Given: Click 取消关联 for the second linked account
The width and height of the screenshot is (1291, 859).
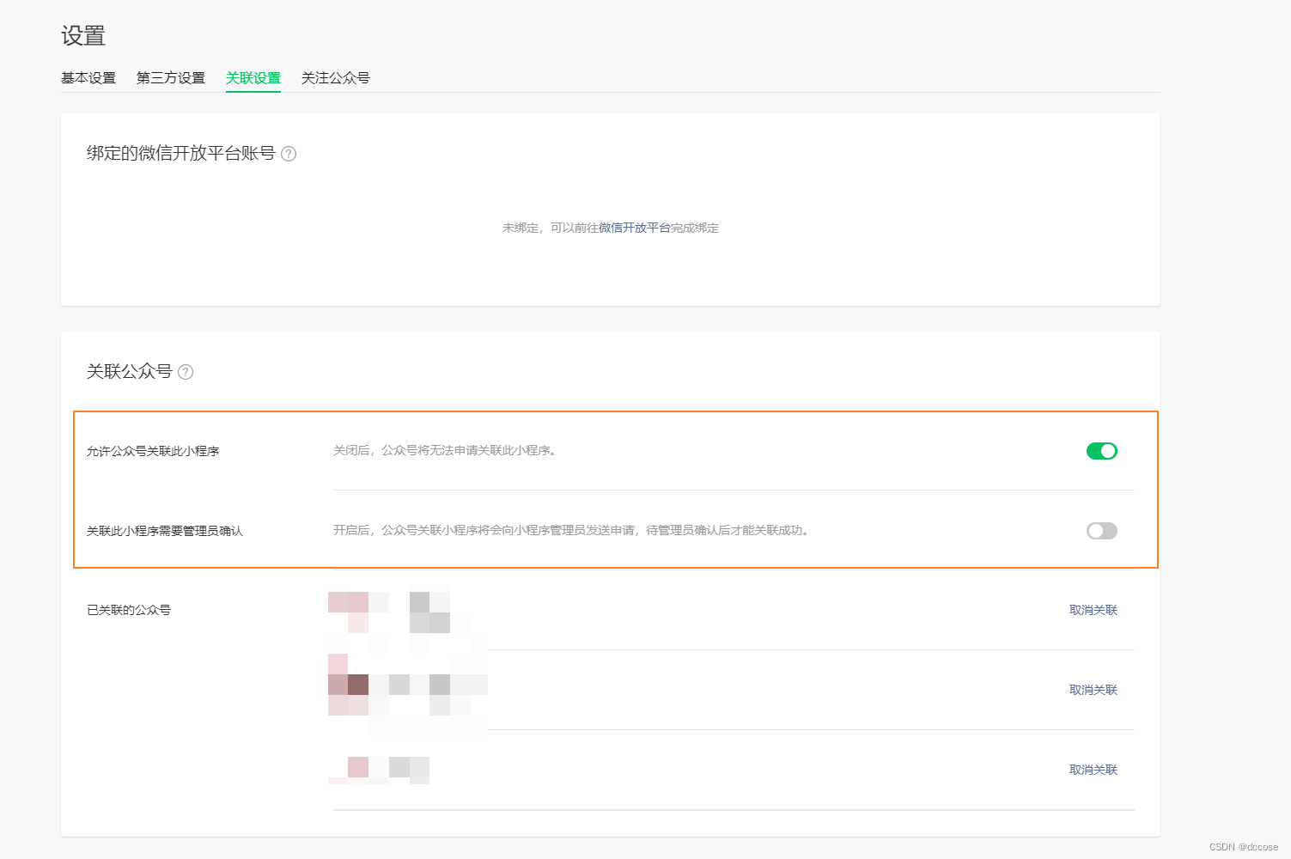Looking at the screenshot, I should coord(1093,690).
